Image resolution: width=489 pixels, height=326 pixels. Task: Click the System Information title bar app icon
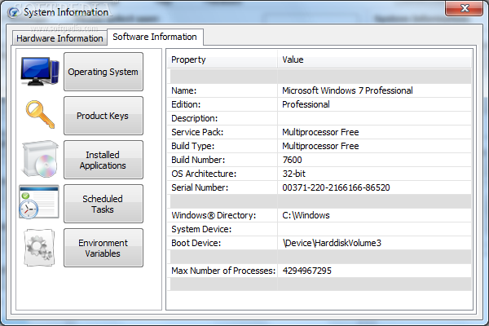click(13, 12)
